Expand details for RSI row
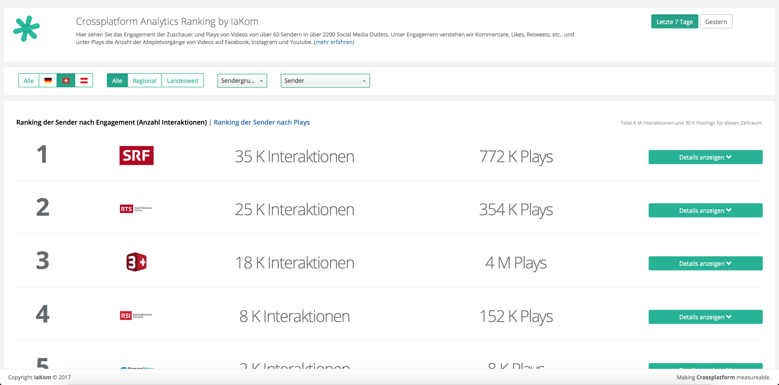 click(x=705, y=317)
